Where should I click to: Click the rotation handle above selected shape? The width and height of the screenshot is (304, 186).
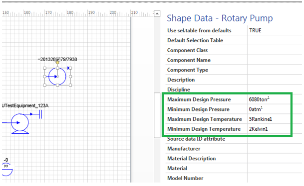coord(57,59)
